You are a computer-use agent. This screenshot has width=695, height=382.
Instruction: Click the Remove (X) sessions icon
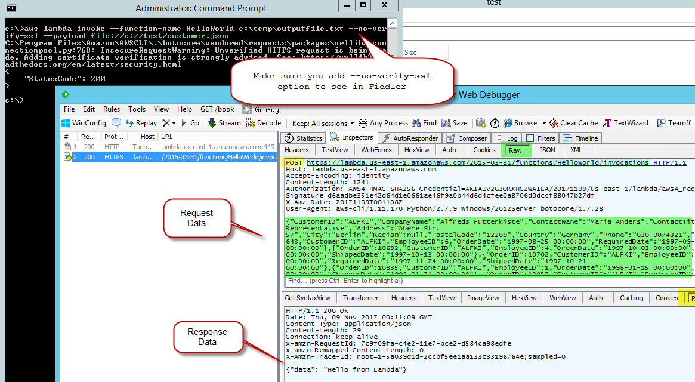166,123
